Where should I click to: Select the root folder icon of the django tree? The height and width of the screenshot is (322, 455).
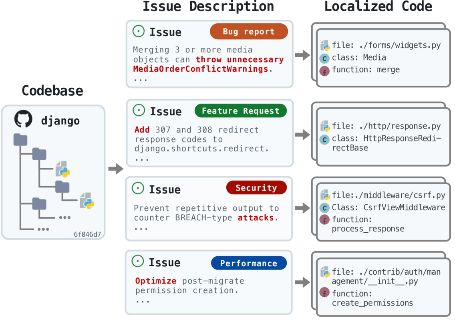pyautogui.click(x=20, y=140)
